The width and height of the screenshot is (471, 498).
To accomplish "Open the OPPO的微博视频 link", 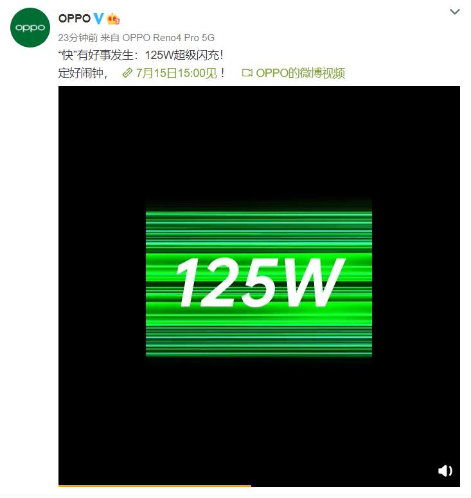I will pyautogui.click(x=300, y=73).
